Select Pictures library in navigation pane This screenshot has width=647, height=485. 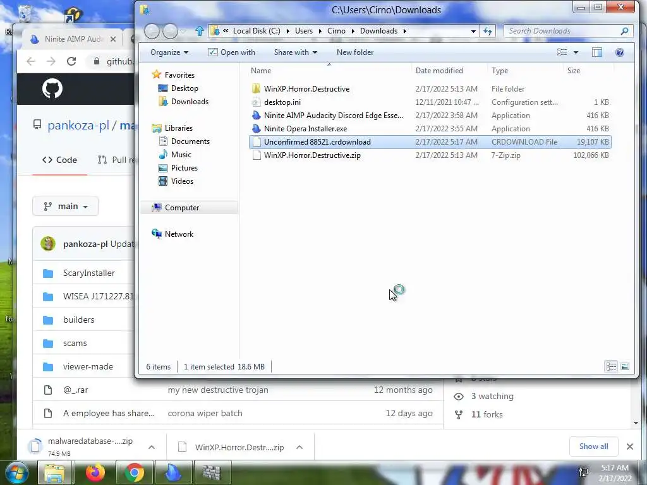184,168
